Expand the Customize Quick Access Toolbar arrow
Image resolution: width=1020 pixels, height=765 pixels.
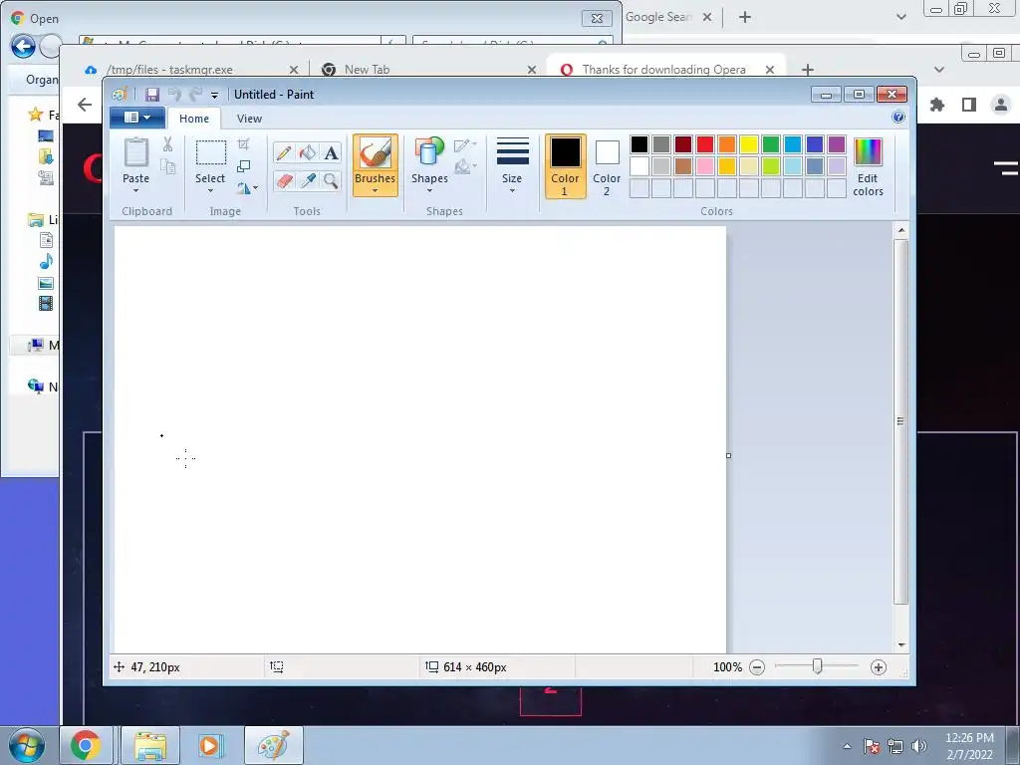pos(215,95)
